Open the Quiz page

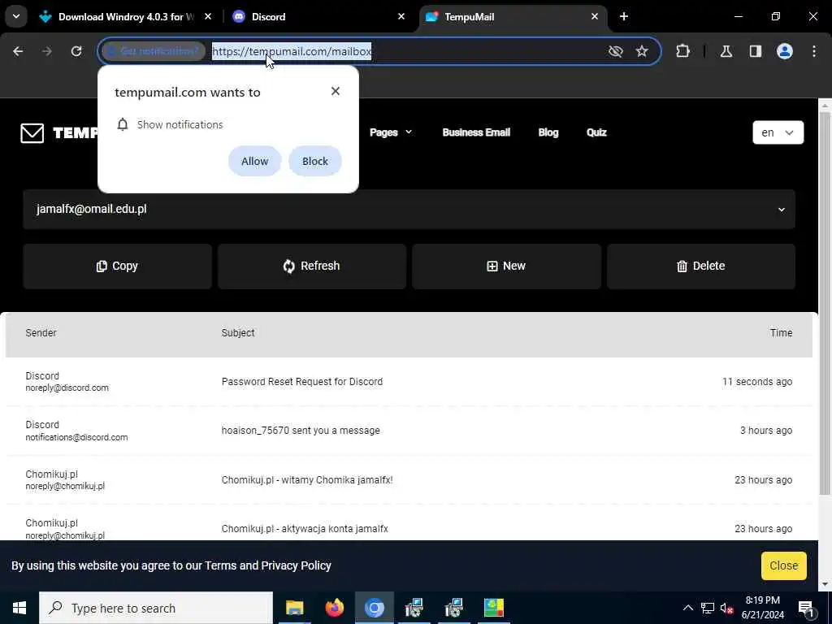[x=596, y=132]
